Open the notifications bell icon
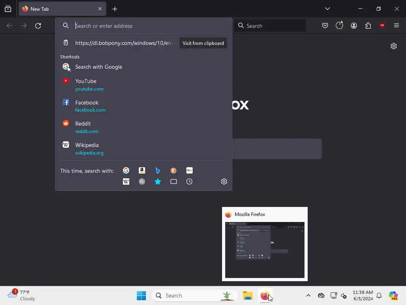This screenshot has height=305, width=406. pos(379,295)
